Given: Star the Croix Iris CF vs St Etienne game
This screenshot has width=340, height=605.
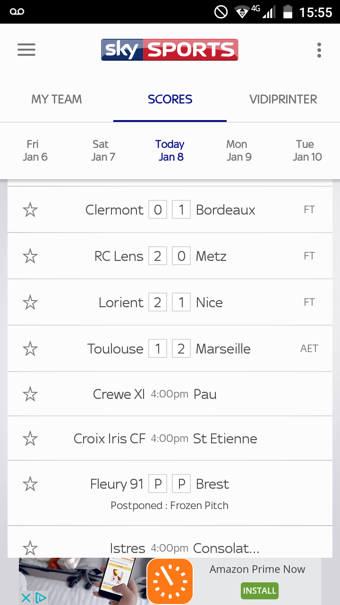Looking at the screenshot, I should coord(30,438).
